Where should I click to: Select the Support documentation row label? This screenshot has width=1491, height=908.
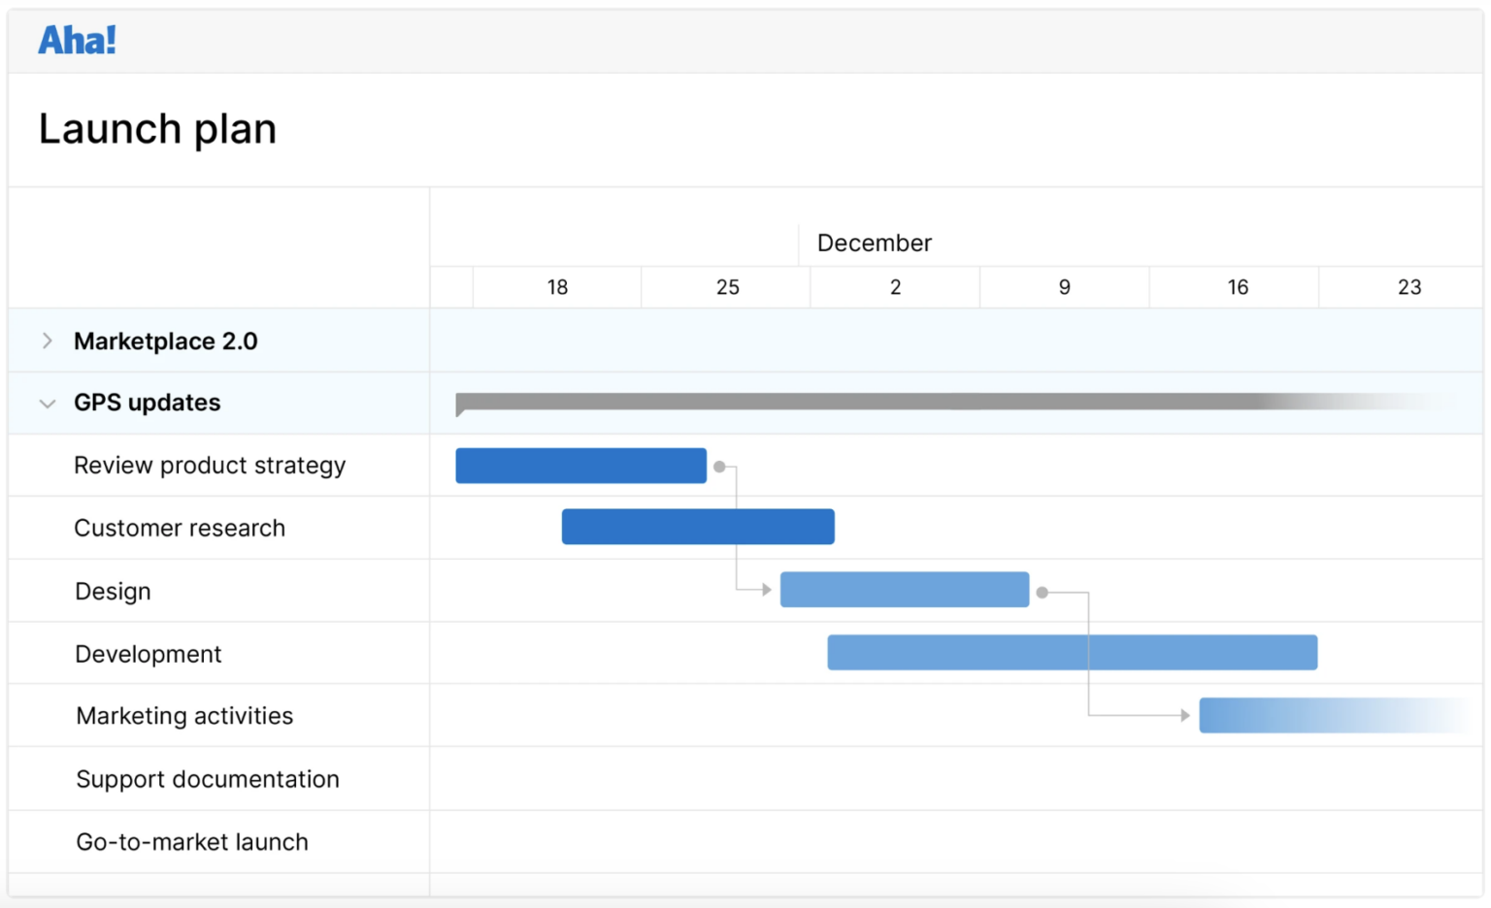[x=207, y=779]
